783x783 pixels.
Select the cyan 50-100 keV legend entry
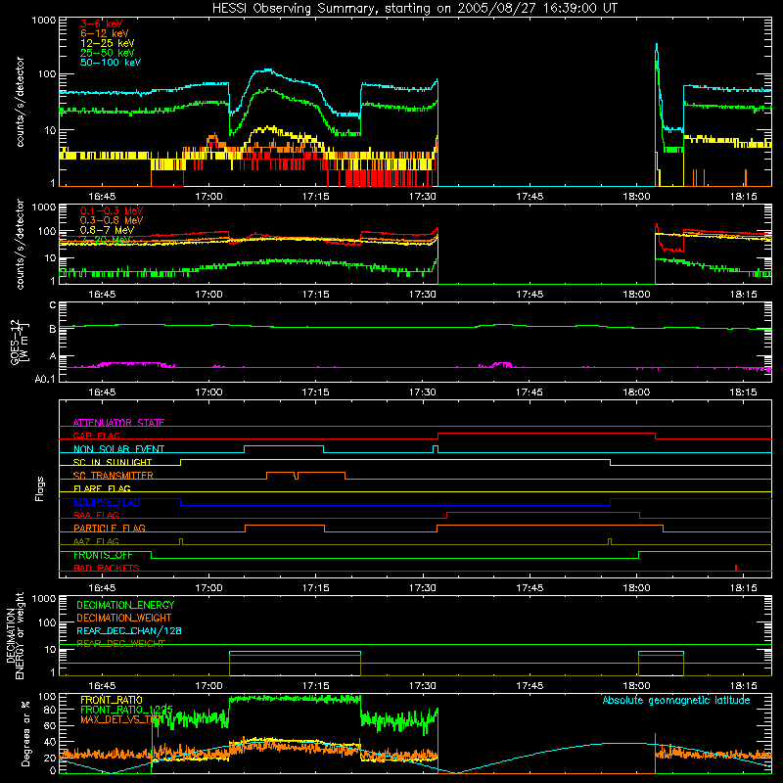tap(111, 62)
